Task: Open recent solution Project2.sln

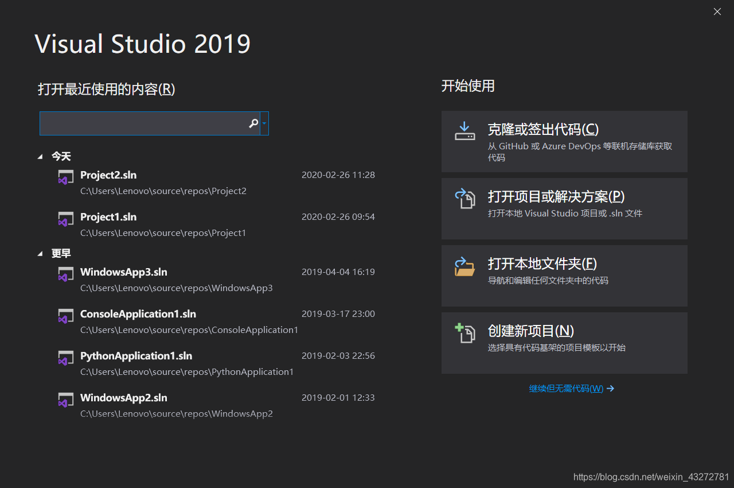Action: [108, 175]
